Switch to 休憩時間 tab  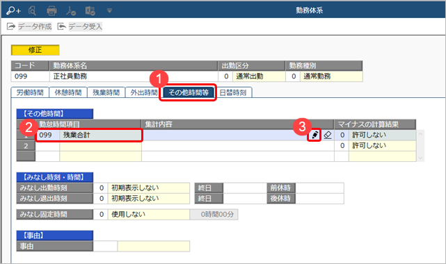point(68,92)
